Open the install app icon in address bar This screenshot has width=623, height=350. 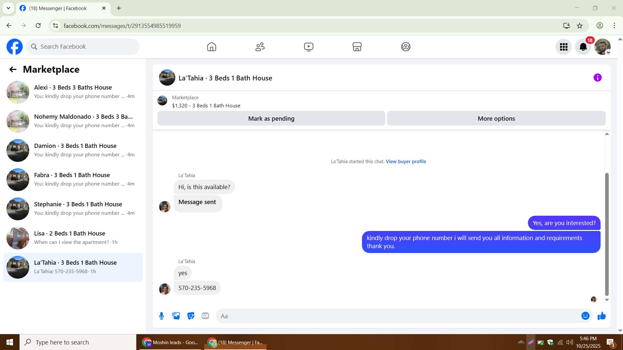(x=567, y=26)
